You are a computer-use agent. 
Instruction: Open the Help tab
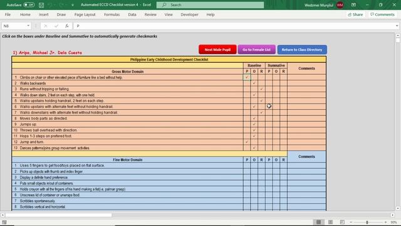click(x=211, y=14)
